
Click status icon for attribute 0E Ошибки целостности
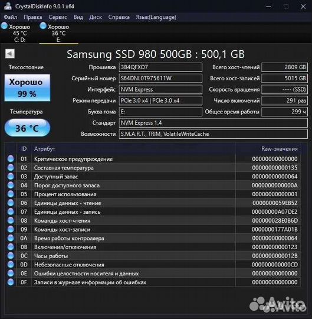click(x=11, y=274)
